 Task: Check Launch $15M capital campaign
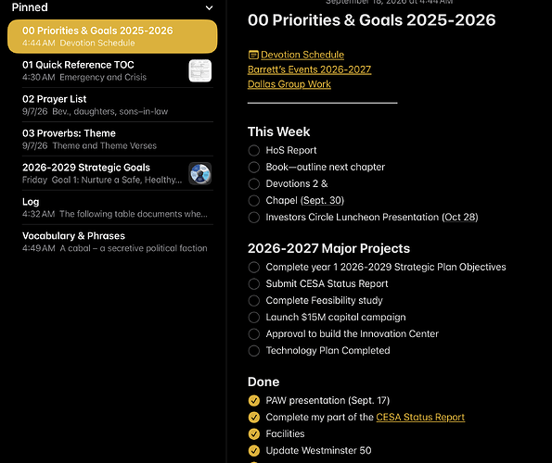point(254,318)
